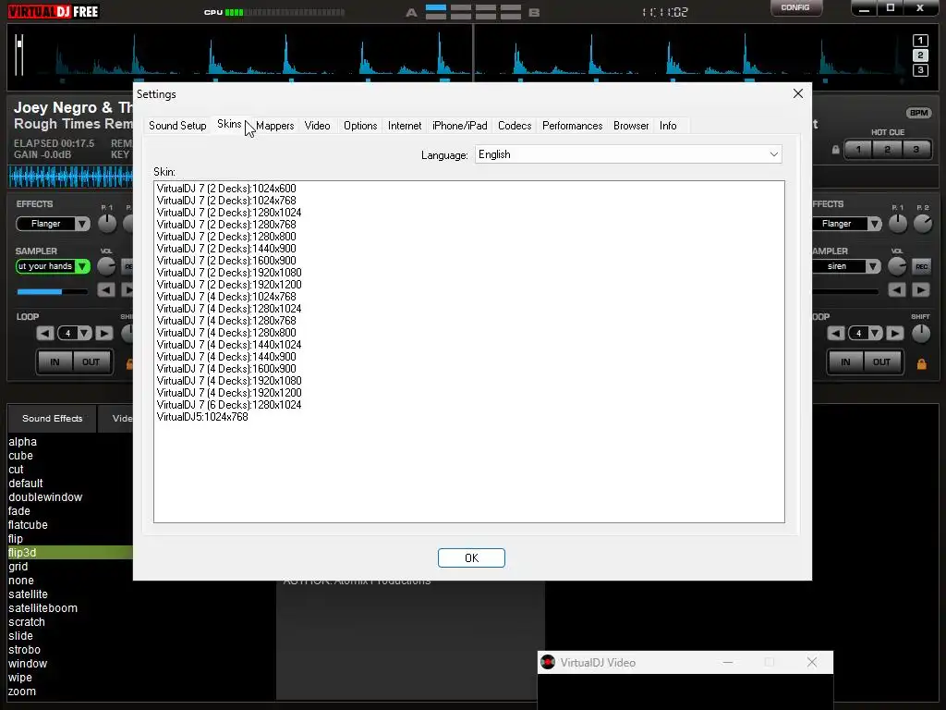946x710 pixels.
Task: Double loop length on left deck
Action: pos(103,333)
